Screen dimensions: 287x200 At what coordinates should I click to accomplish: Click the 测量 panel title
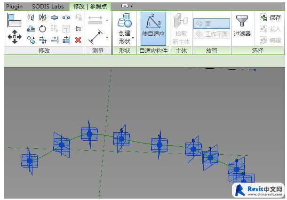[98, 50]
